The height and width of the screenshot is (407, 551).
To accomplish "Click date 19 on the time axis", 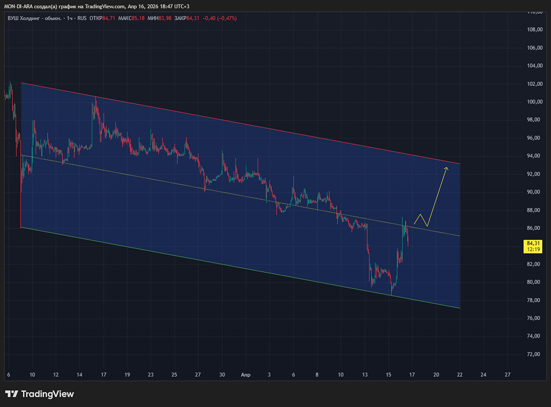I will pos(127,375).
